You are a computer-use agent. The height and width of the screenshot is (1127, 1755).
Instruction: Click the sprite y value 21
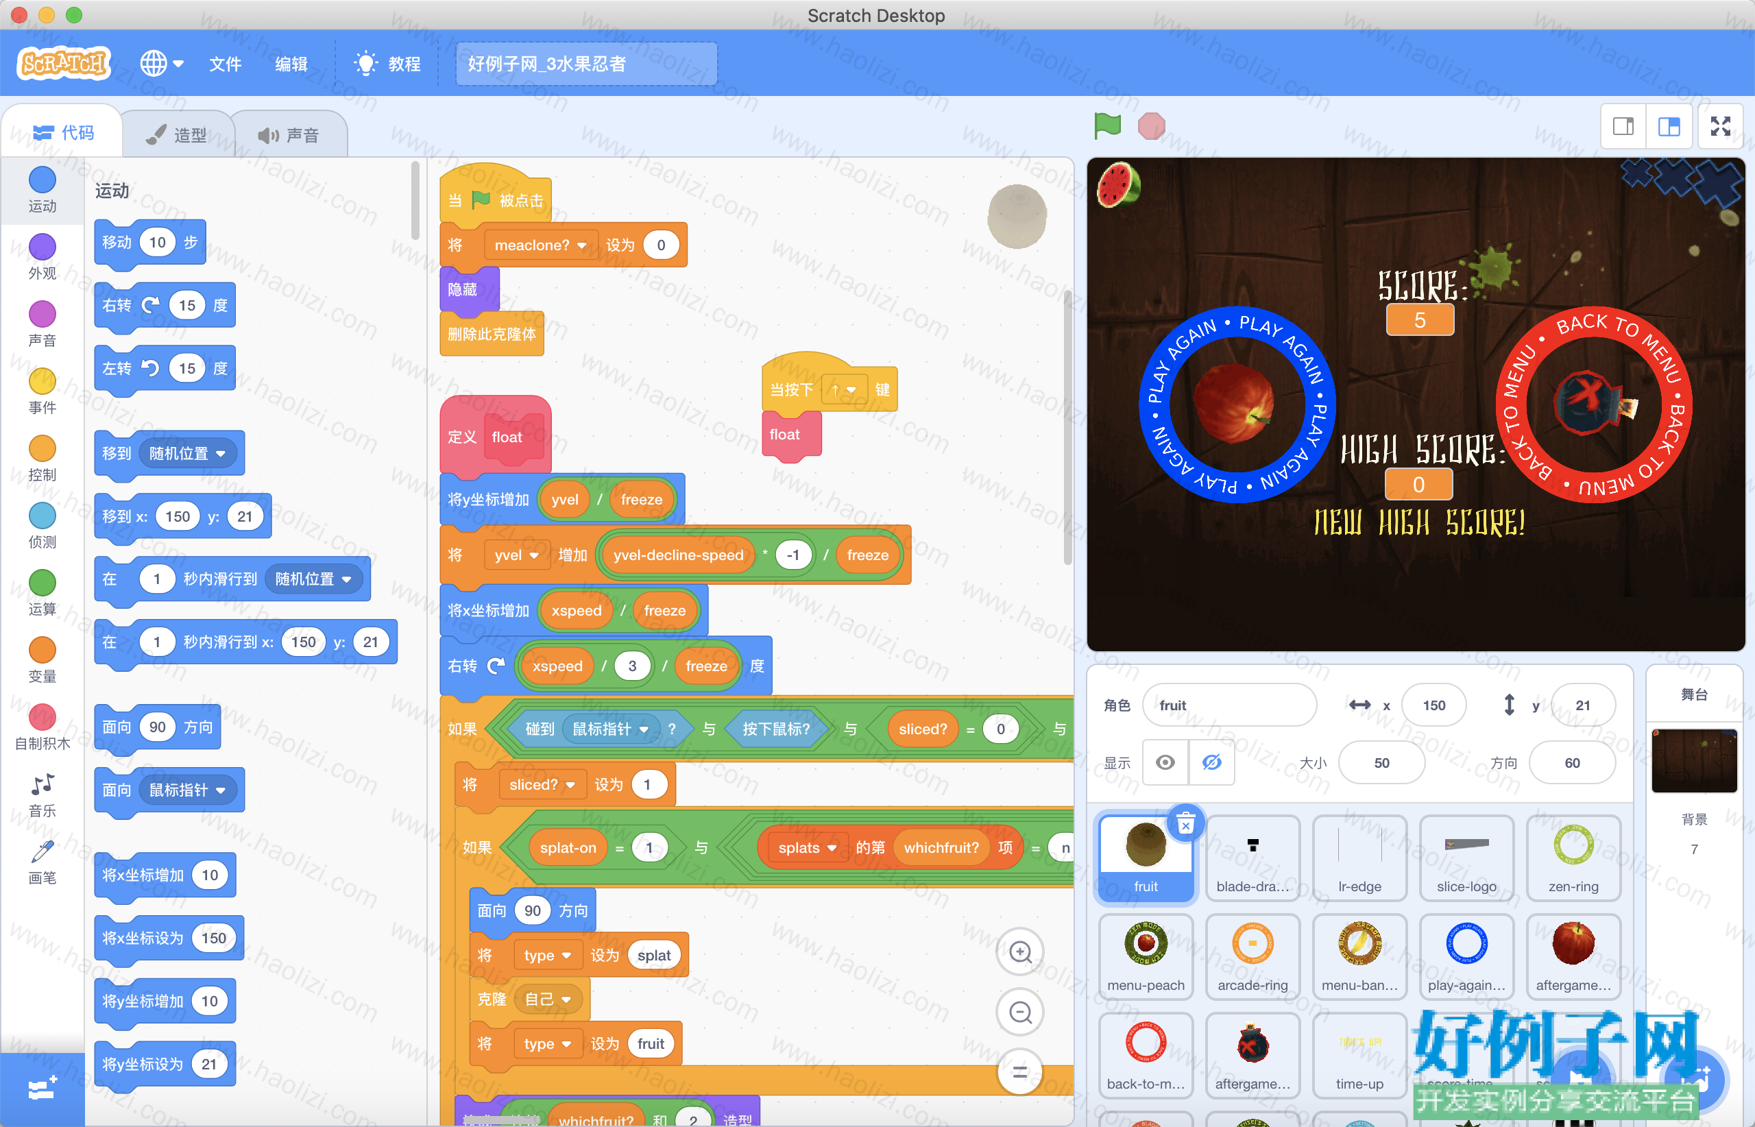pos(1583,705)
